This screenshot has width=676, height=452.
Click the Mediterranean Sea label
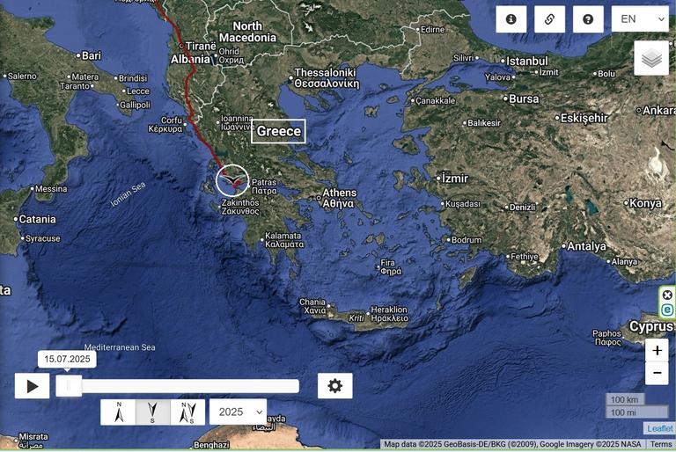pos(120,346)
